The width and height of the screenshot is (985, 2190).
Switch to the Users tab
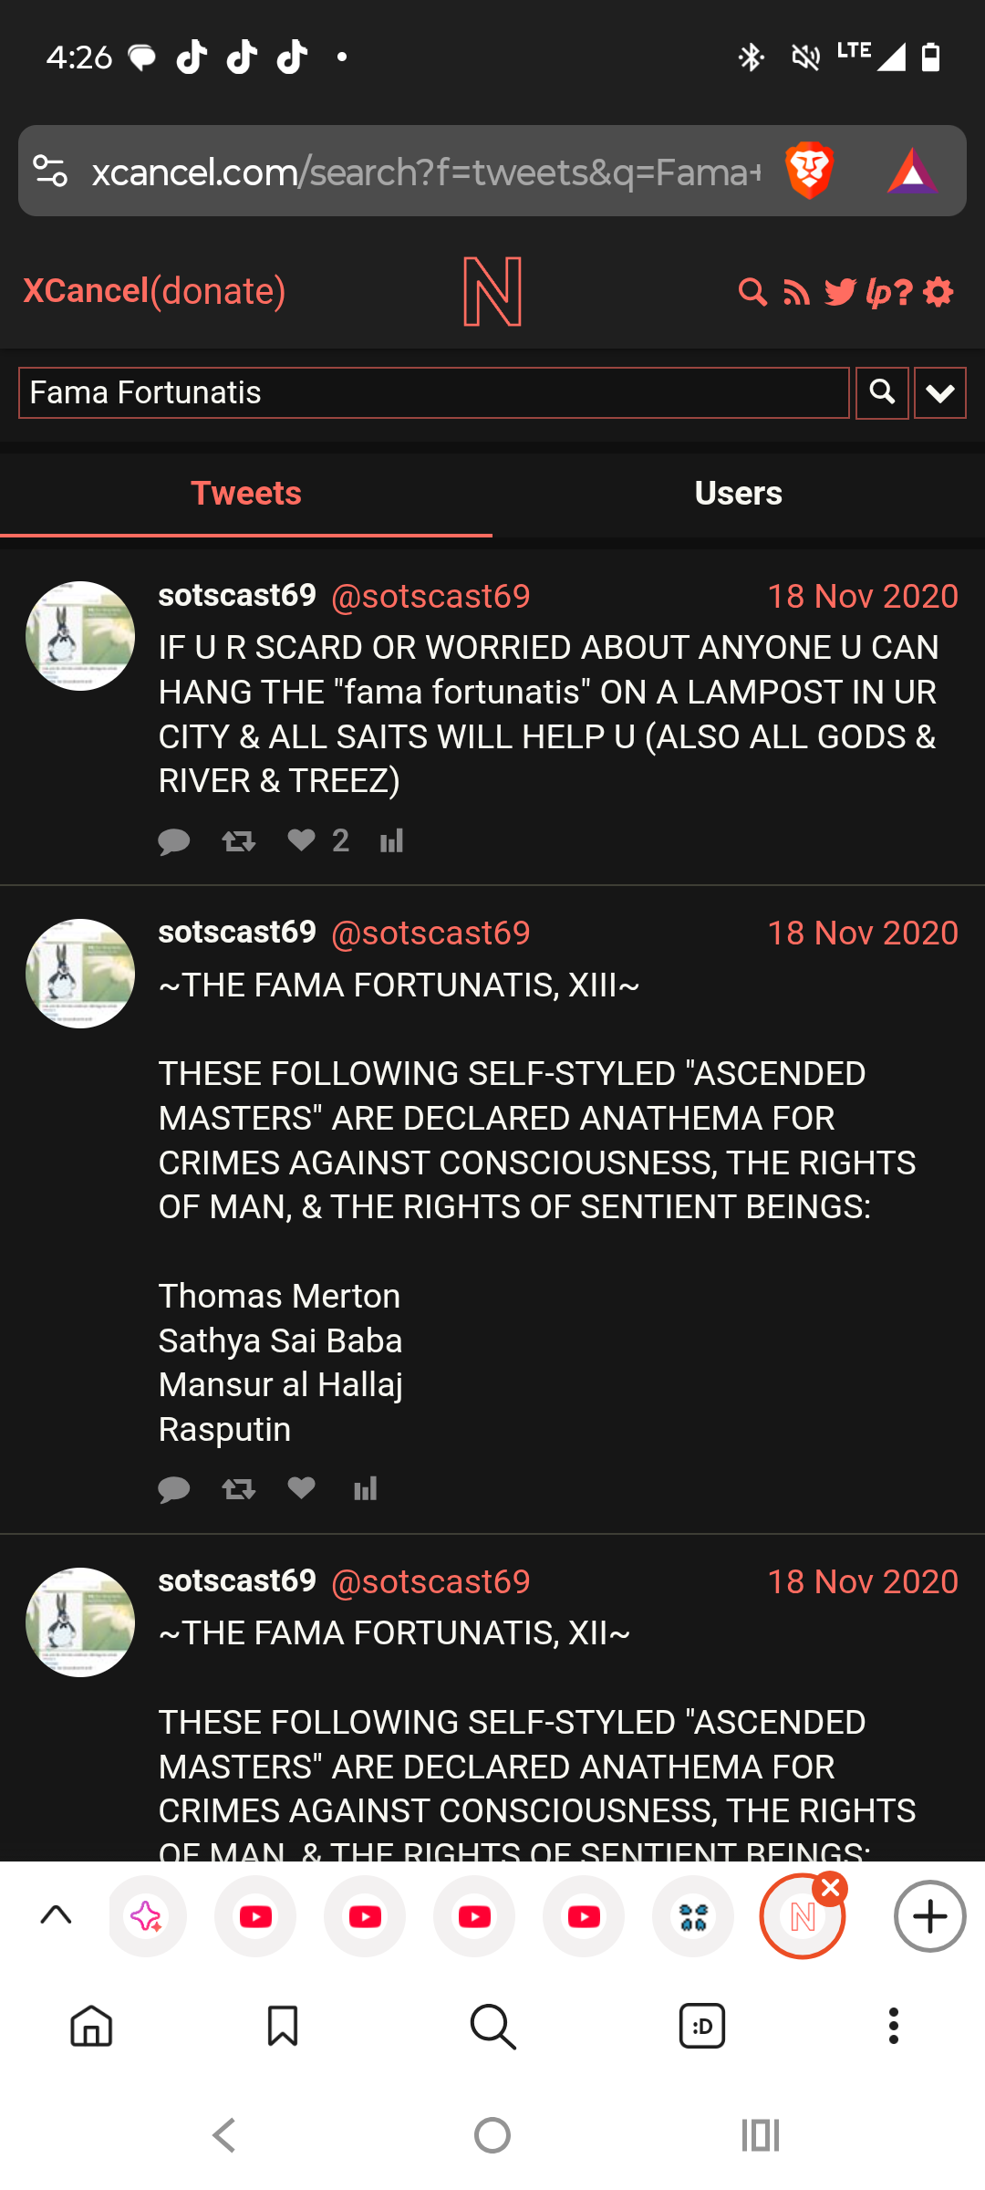739,493
